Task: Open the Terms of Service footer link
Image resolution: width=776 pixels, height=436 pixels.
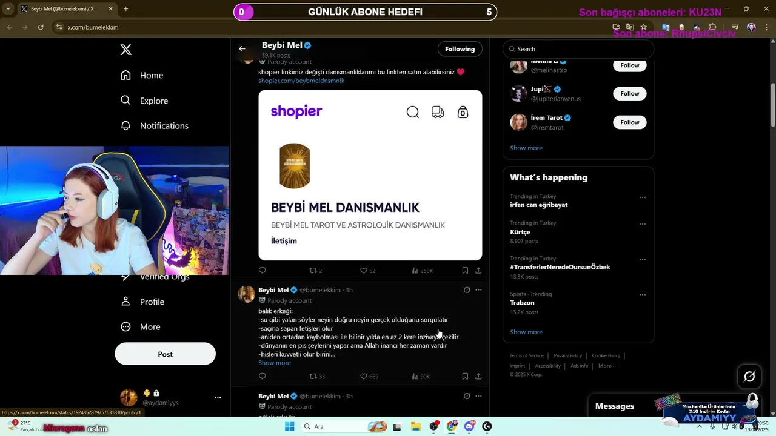Action: click(x=526, y=355)
